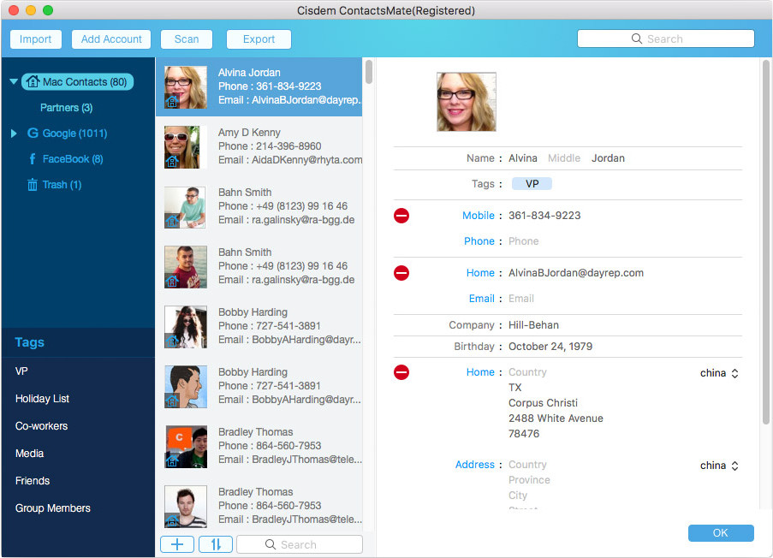Click the Province placeholder field
Viewport: 773px width, 558px height.
point(529,479)
